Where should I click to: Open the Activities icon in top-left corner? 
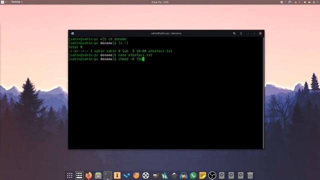[3, 2]
